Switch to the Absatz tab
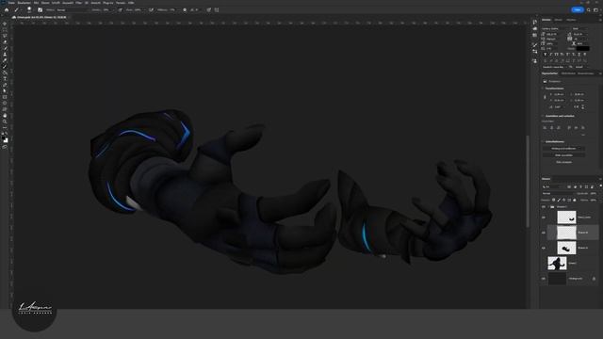The width and height of the screenshot is (603, 339). [x=558, y=20]
